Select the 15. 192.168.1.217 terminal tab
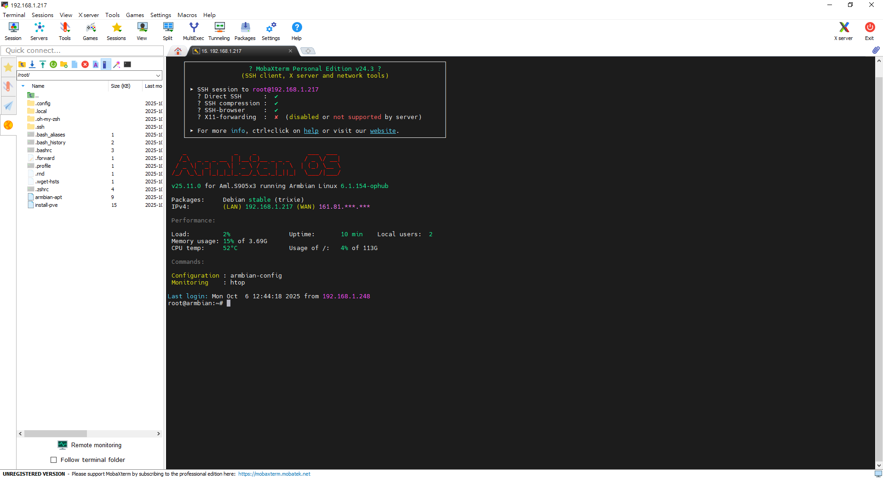Image resolution: width=883 pixels, height=478 pixels. [242, 51]
